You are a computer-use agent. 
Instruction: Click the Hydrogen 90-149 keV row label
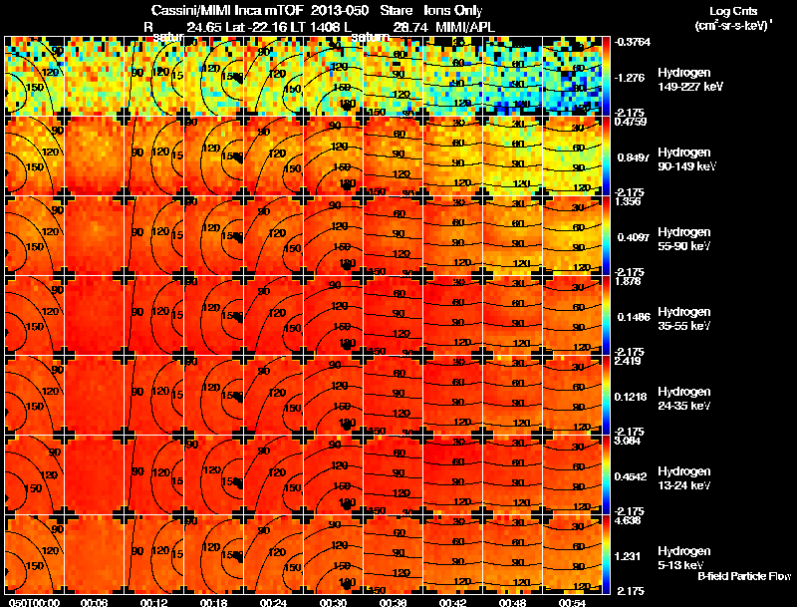point(686,159)
